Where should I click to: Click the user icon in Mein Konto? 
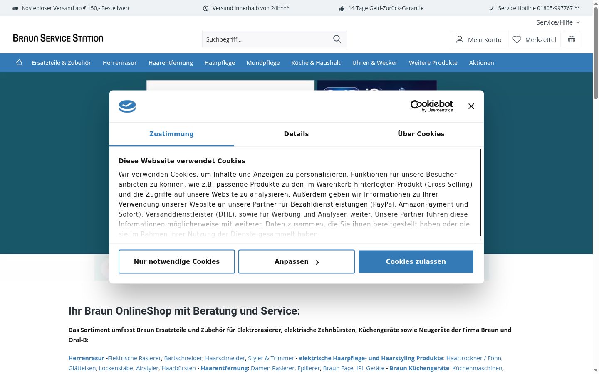pos(460,39)
